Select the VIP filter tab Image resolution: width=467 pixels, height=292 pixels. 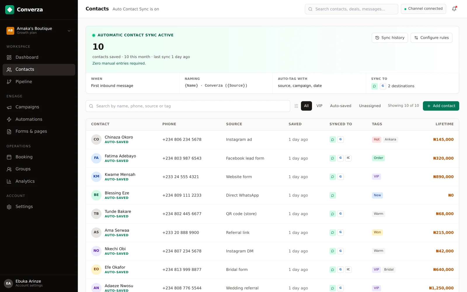click(319, 106)
